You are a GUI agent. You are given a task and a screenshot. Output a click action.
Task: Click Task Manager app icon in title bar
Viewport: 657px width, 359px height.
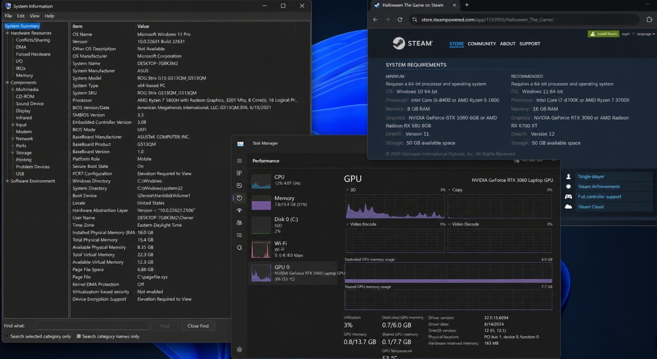pos(240,143)
